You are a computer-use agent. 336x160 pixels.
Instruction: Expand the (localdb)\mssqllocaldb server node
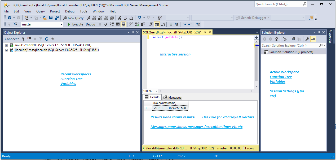coord(6,50)
